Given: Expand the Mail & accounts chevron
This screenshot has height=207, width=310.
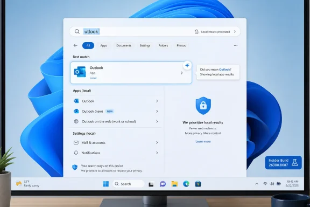Looking at the screenshot, I should click(x=157, y=143).
